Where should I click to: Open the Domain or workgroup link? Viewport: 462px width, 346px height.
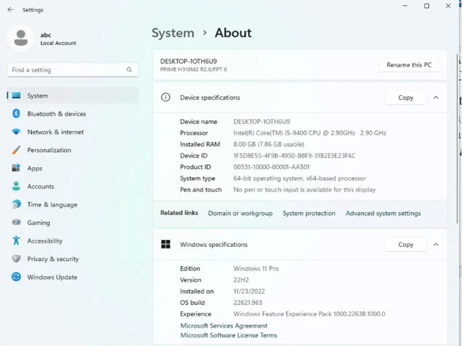(x=240, y=213)
